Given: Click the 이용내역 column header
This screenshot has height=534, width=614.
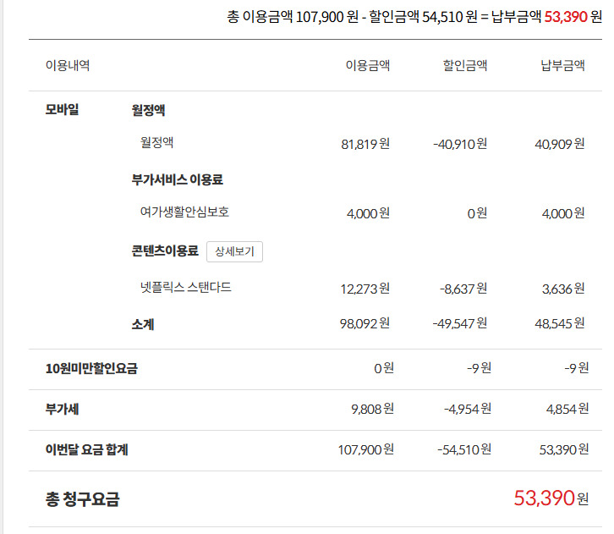Looking at the screenshot, I should tap(68, 66).
